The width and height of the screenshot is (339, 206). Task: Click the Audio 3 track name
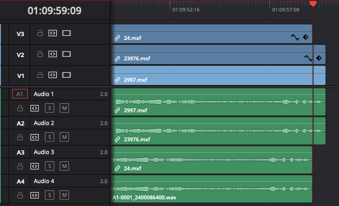coord(44,152)
